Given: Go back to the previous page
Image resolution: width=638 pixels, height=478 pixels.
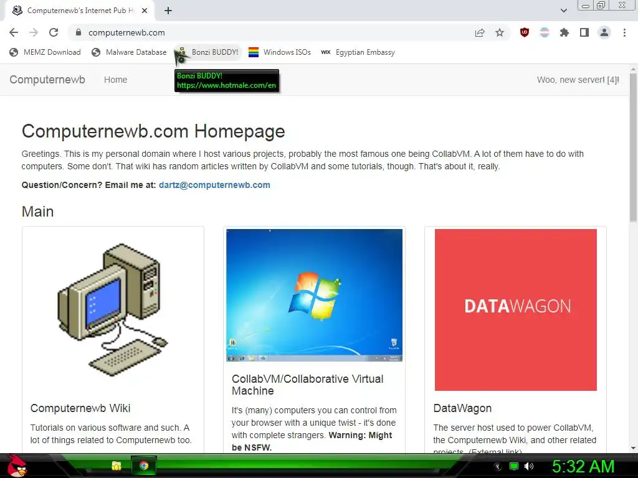Looking at the screenshot, I should click(x=14, y=32).
